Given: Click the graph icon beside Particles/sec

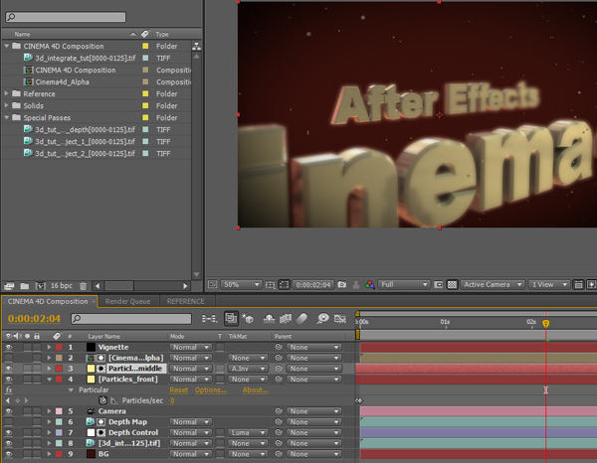Looking at the screenshot, I should 114,400.
